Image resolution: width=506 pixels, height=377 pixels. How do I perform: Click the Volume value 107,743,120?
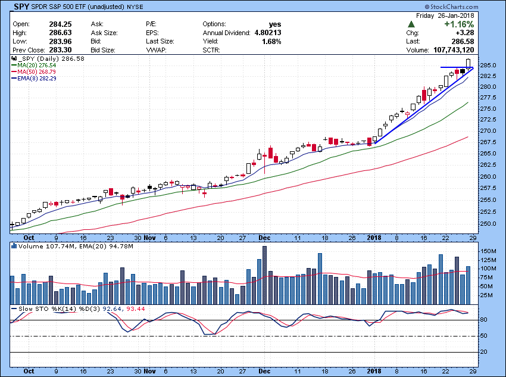454,50
